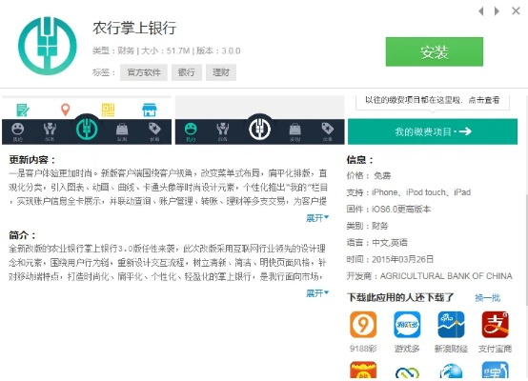The image size is (528, 381).
Task: Click the green 安装 install button
Action: (434, 51)
